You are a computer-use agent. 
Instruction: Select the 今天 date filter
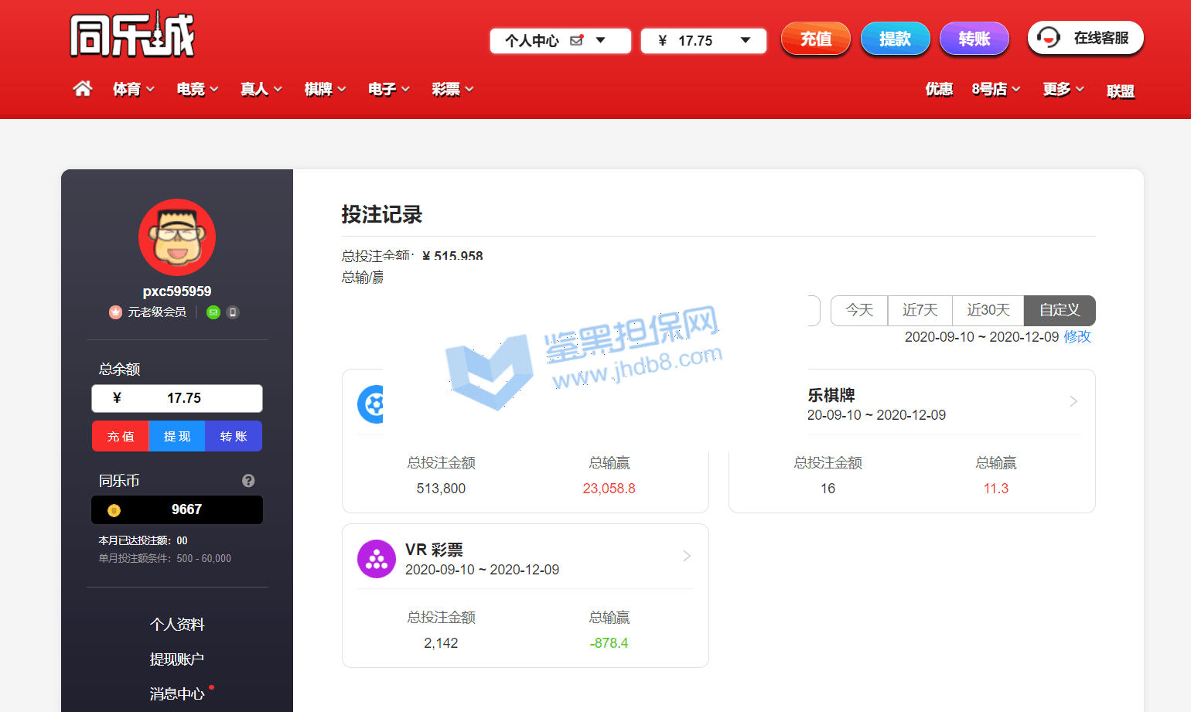pyautogui.click(x=859, y=310)
